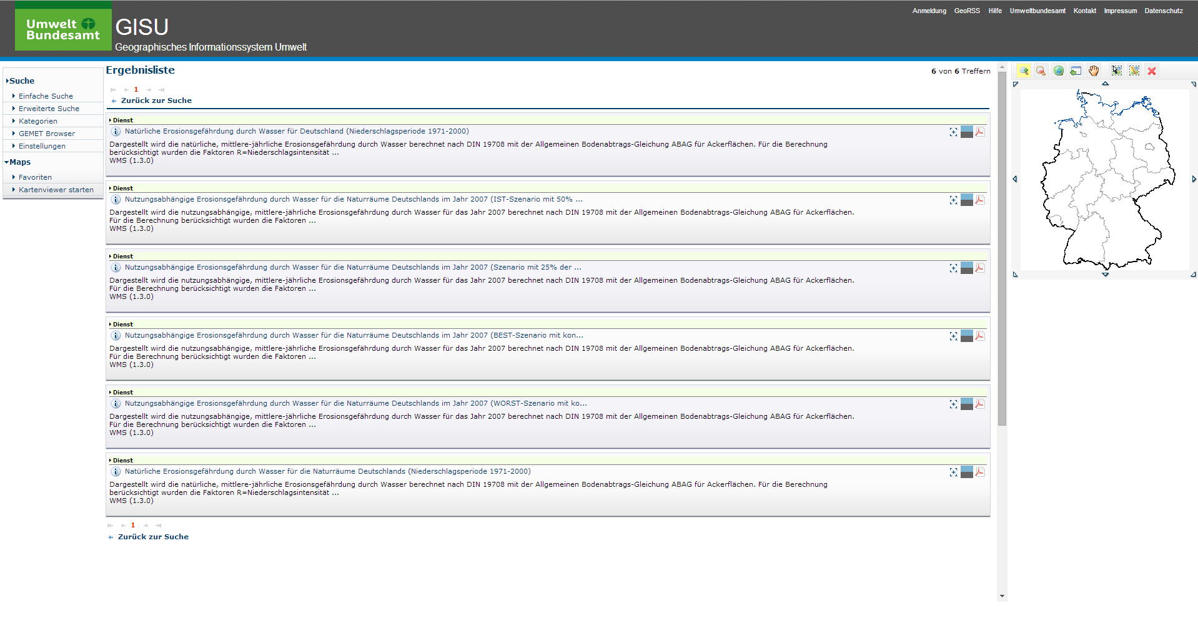Open PDF icon of first result
This screenshot has height=636, width=1198.
click(979, 132)
